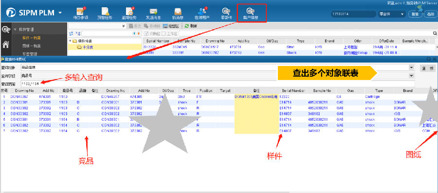The width and height of the screenshot is (438, 193).
Task: Click cell S12220 in the main table
Action: pos(149,47)
